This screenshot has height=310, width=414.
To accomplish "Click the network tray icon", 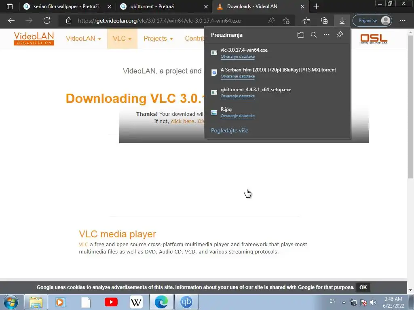I will (353, 302).
